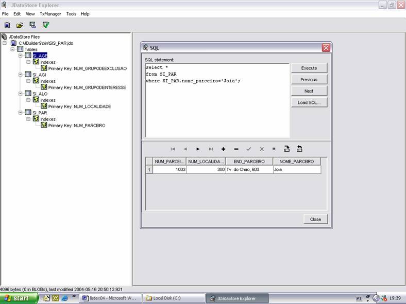406x304 pixels.
Task: Jump to last record in navigator
Action: (x=211, y=149)
